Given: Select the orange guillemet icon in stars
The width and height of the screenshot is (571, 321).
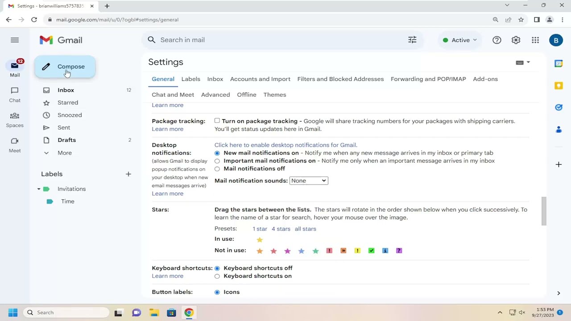Looking at the screenshot, I should point(343,251).
